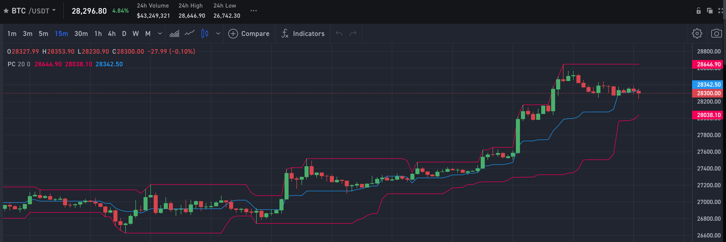This screenshot has height=242, width=726.
Task: Click the 27600.00 price scale label
Action: 709,152
